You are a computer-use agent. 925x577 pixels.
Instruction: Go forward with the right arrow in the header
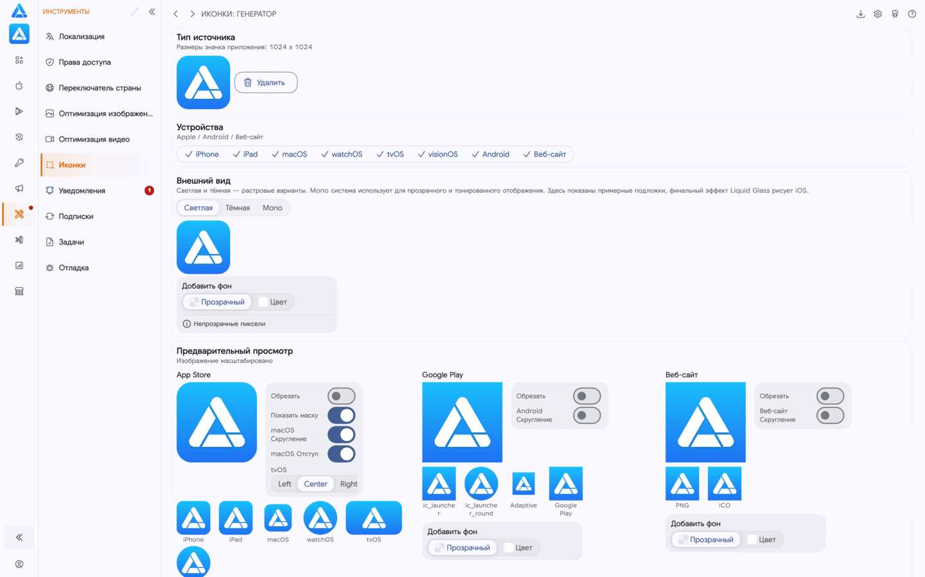click(192, 13)
